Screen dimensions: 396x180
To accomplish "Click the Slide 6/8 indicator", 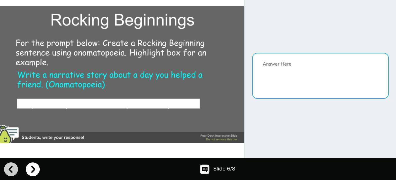I will click(x=224, y=169).
